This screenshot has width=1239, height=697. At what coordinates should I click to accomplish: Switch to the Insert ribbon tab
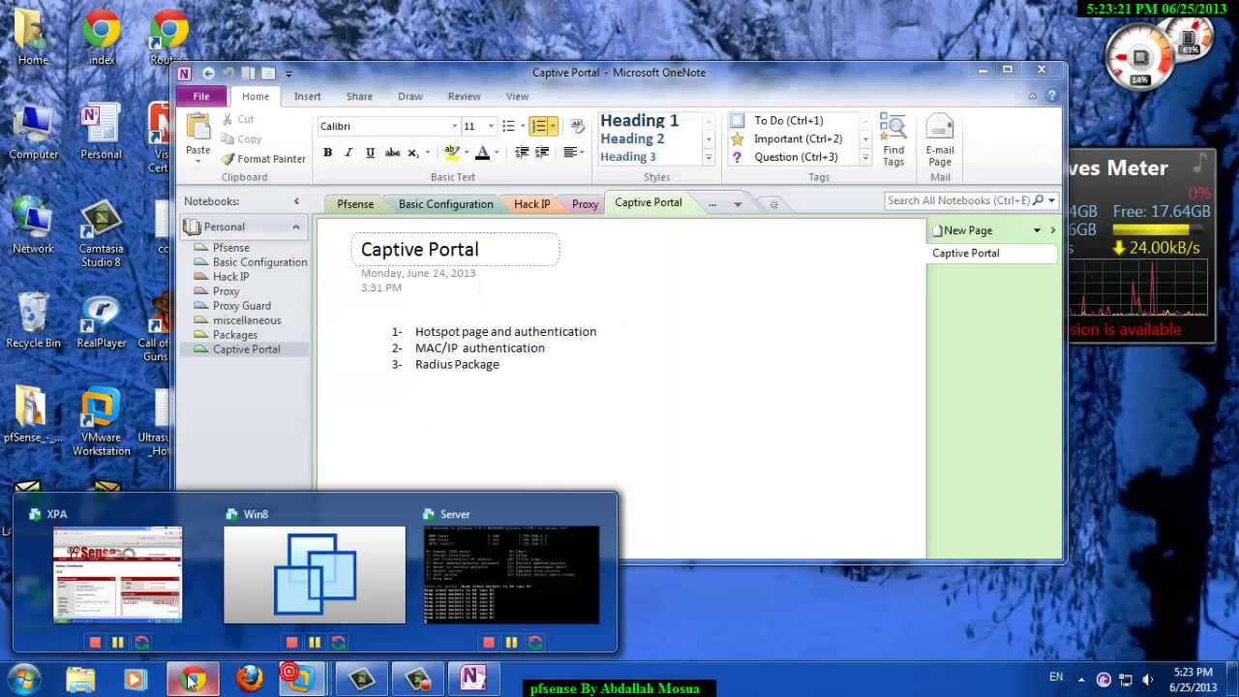click(x=308, y=97)
